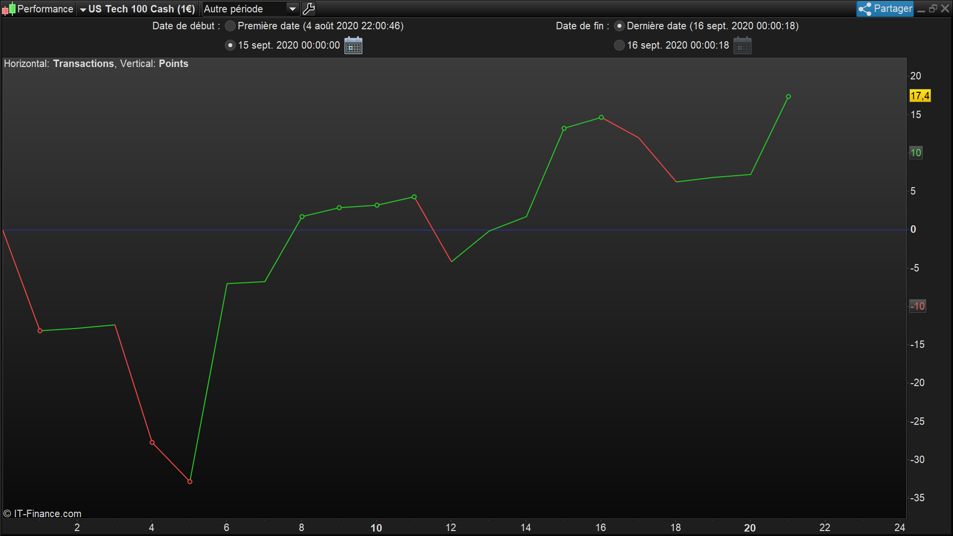The height and width of the screenshot is (536, 953).
Task: Close the Performance window
Action: [x=945, y=9]
